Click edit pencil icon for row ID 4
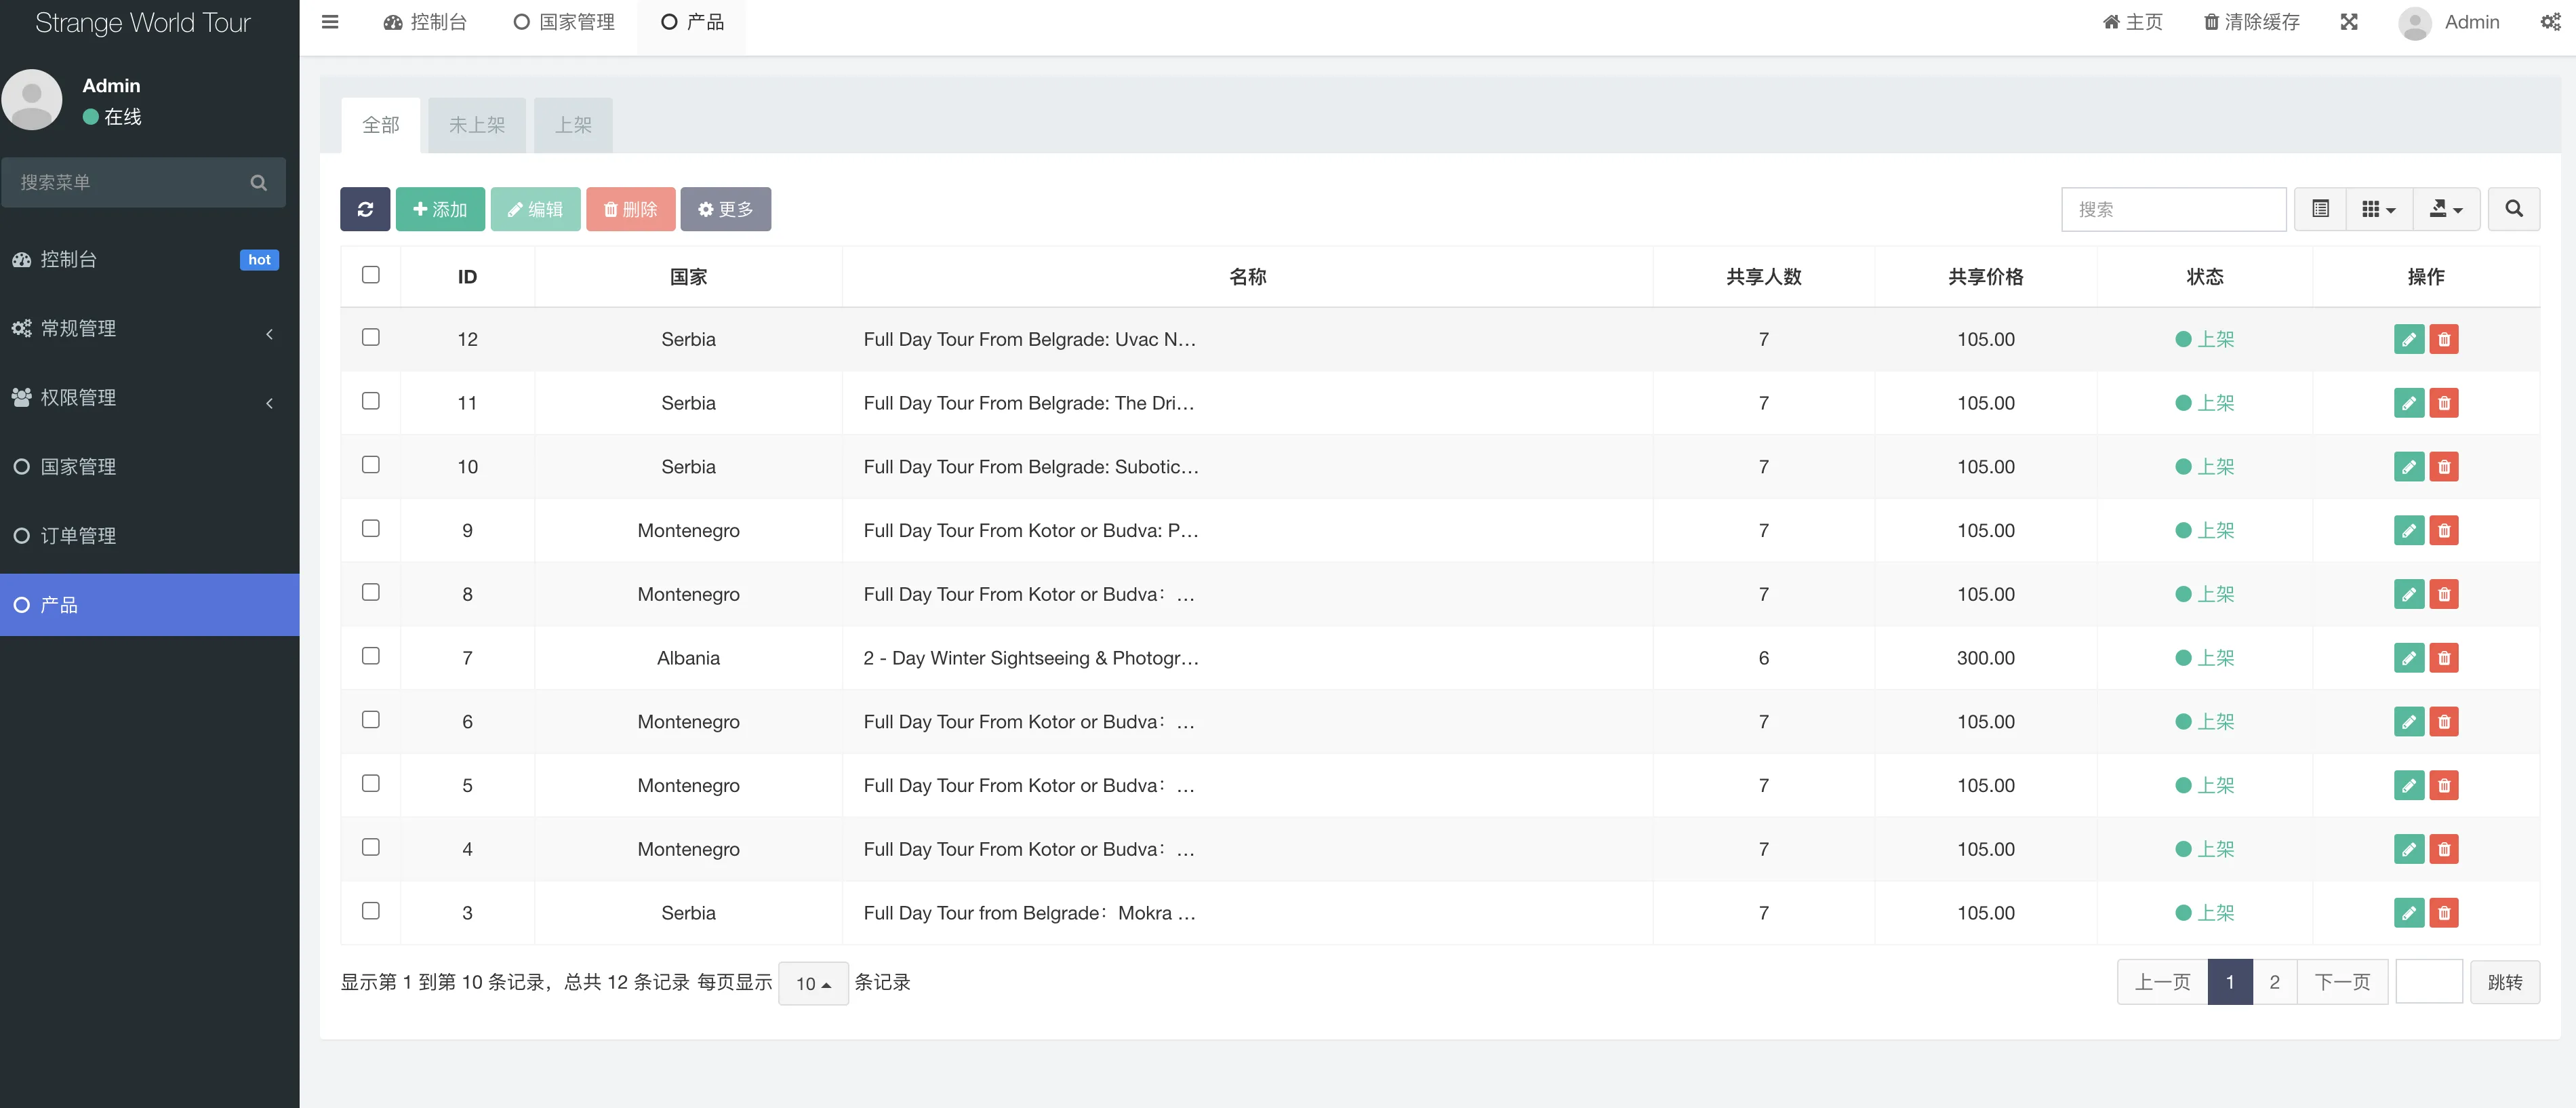The height and width of the screenshot is (1108, 2576). coord(2409,849)
